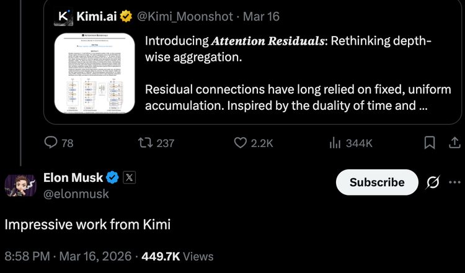
Task: Open Elon Musk's profile picture
Action: 21,186
